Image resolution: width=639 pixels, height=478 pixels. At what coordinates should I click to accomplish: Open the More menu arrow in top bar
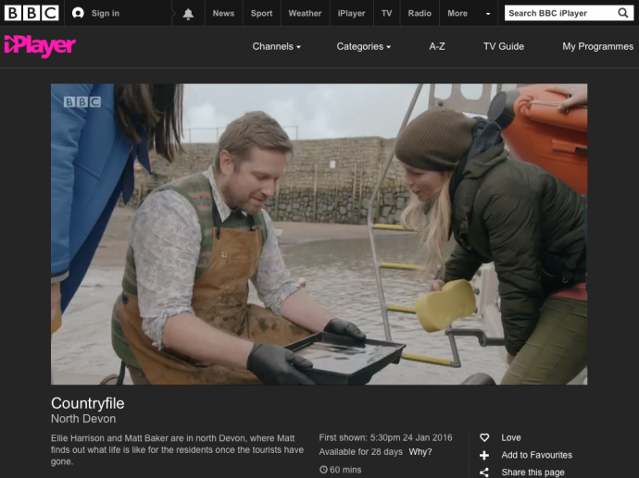tap(488, 14)
